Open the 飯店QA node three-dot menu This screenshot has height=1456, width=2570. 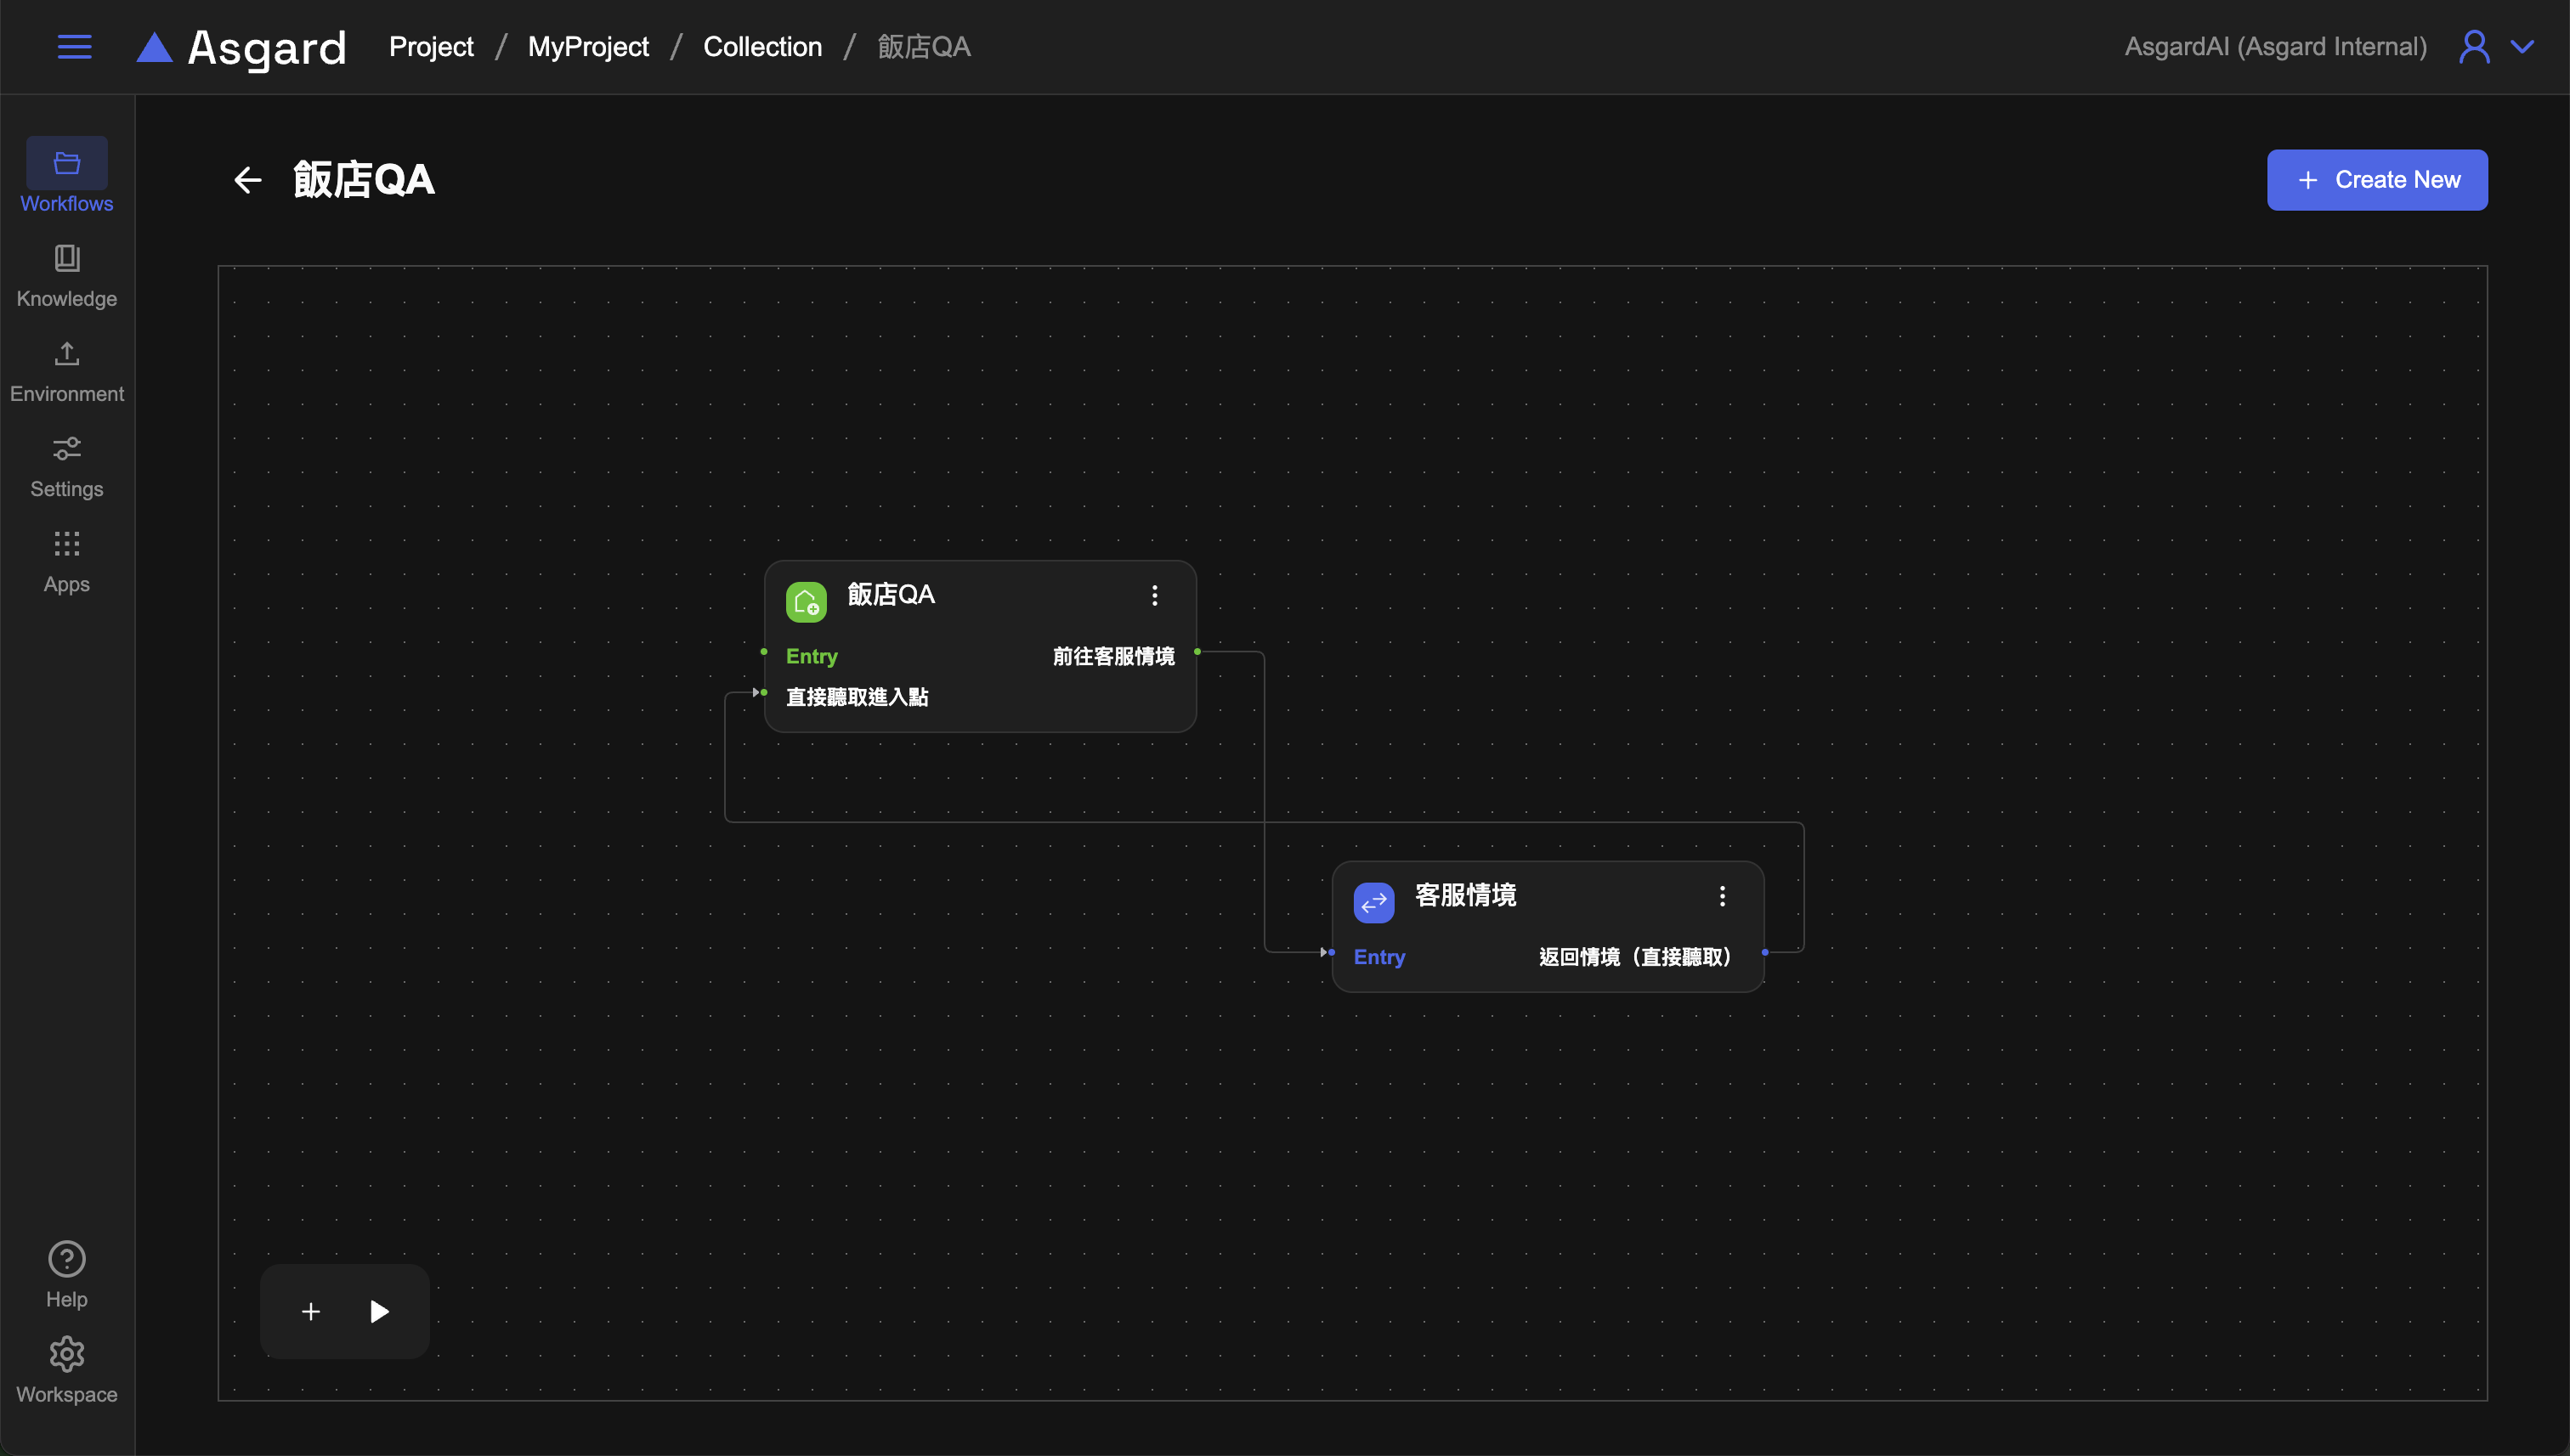click(1154, 596)
